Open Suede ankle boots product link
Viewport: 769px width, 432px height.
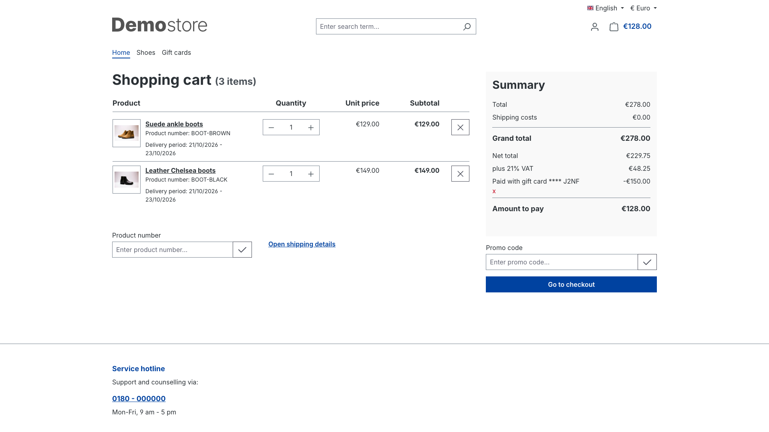[174, 124]
